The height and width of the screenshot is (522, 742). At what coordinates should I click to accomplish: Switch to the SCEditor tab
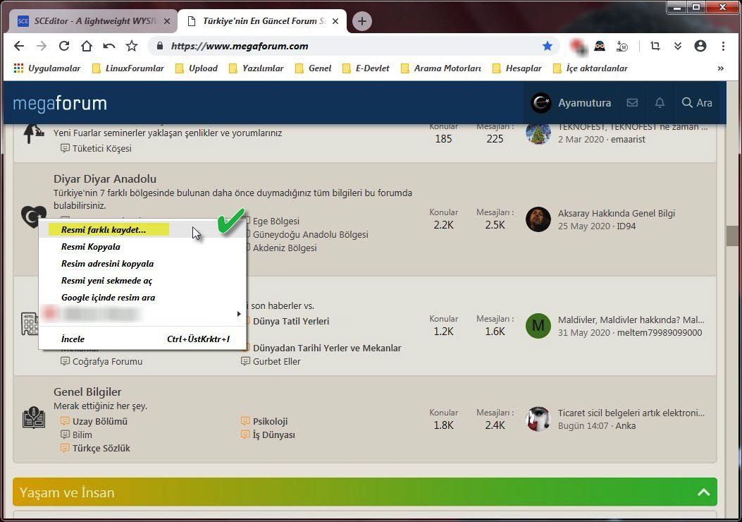[x=94, y=21]
